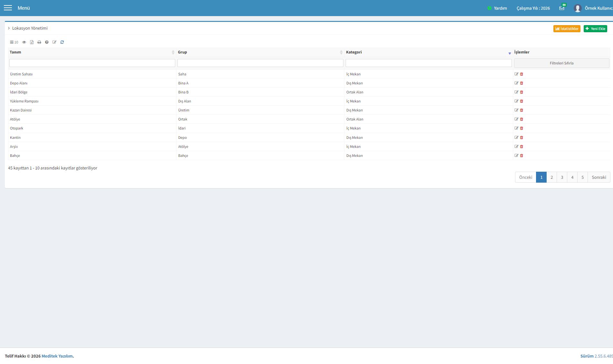Go to page 3 of results
Viewport: 613px width, 364px height.
click(562, 177)
